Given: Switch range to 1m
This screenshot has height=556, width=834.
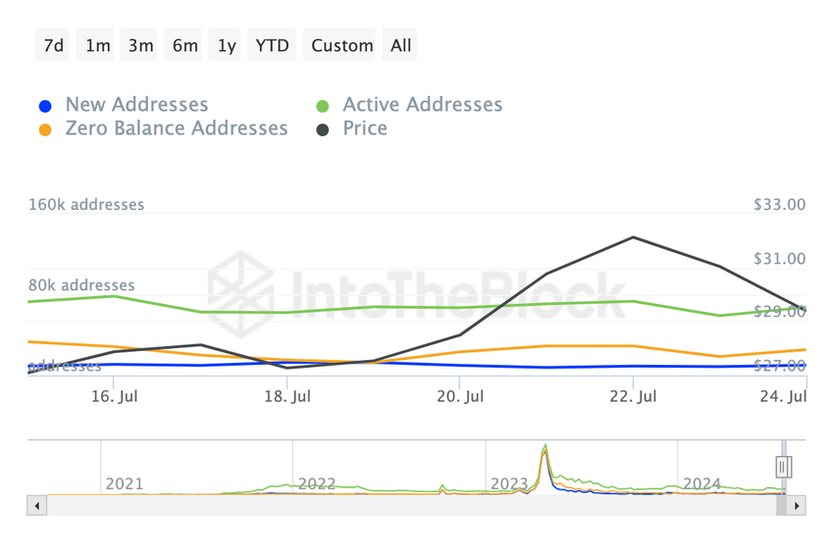Looking at the screenshot, I should tap(98, 45).
